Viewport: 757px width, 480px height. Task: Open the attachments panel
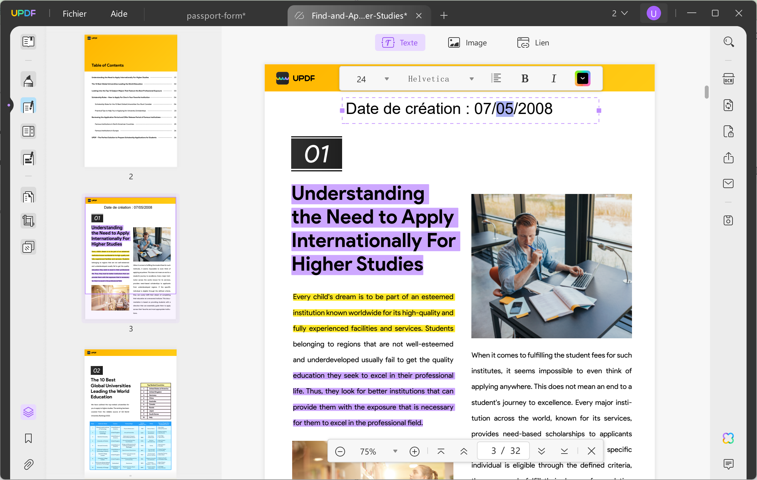(x=28, y=465)
